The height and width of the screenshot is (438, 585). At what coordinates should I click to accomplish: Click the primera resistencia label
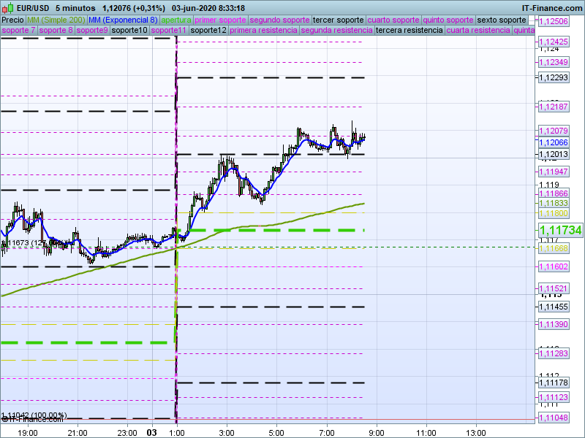point(263,31)
